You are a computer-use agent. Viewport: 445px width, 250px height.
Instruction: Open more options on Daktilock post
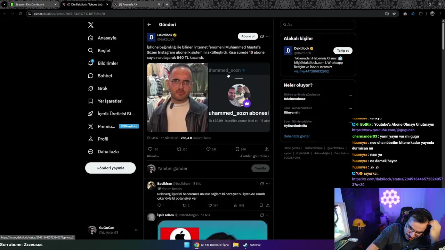pos(268,36)
